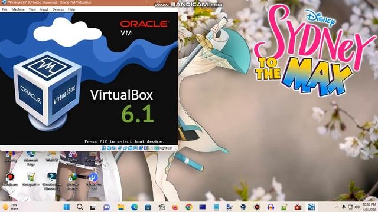This screenshot has height=212, width=378.
Task: Open the weather widget showing 79°F Haze
Action: [x=11, y=207]
